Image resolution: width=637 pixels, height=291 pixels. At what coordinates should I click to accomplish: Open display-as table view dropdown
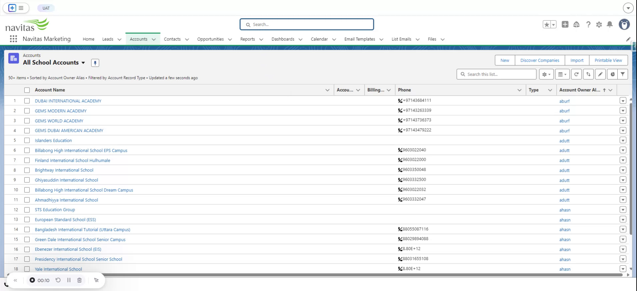pyautogui.click(x=562, y=74)
